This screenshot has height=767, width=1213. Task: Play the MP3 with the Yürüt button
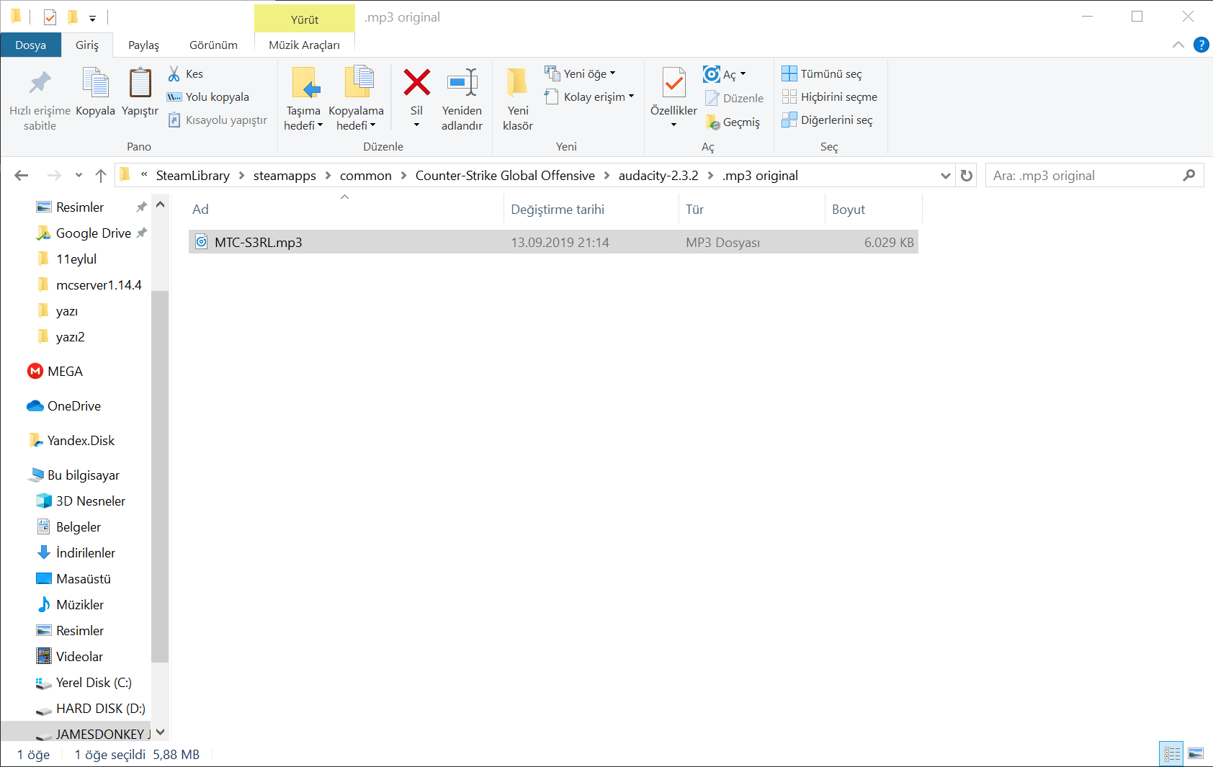(305, 18)
